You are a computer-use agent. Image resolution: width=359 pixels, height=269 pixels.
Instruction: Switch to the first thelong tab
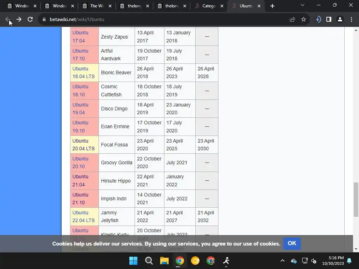coord(134,6)
